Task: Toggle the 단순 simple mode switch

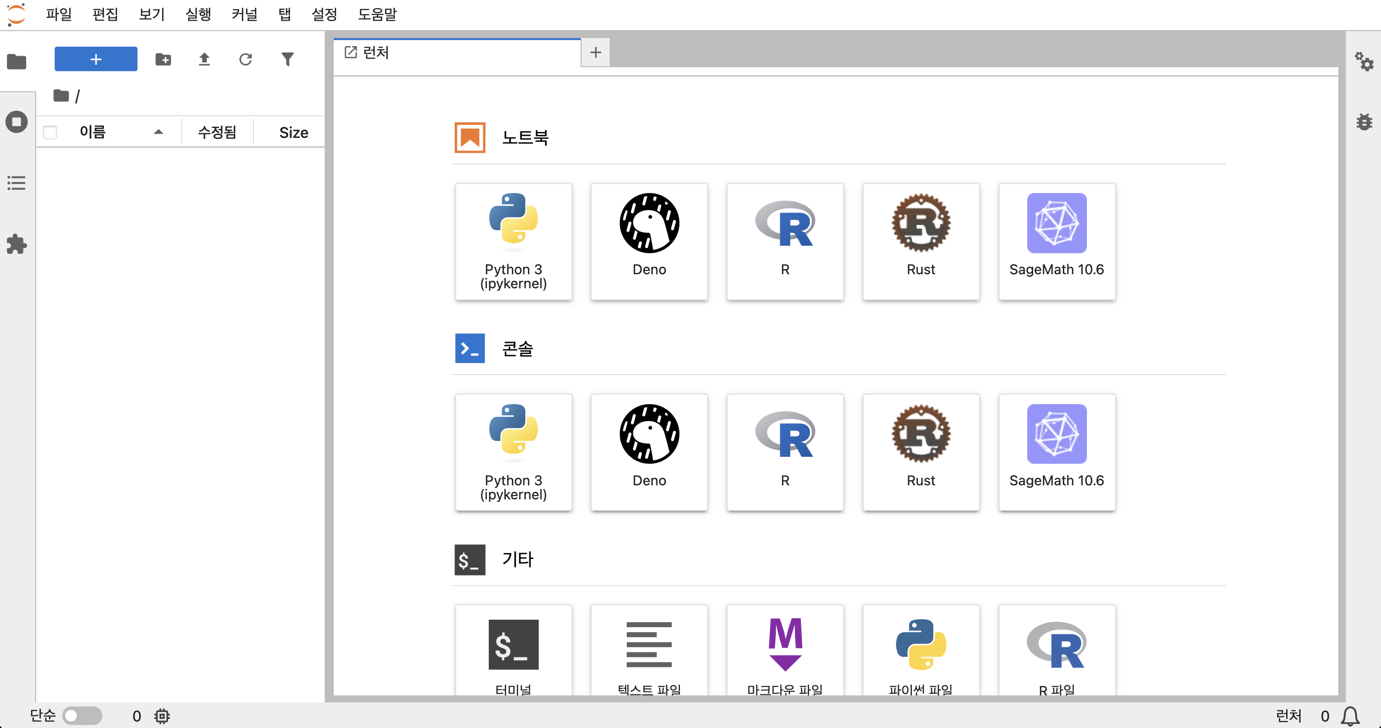Action: pyautogui.click(x=82, y=716)
